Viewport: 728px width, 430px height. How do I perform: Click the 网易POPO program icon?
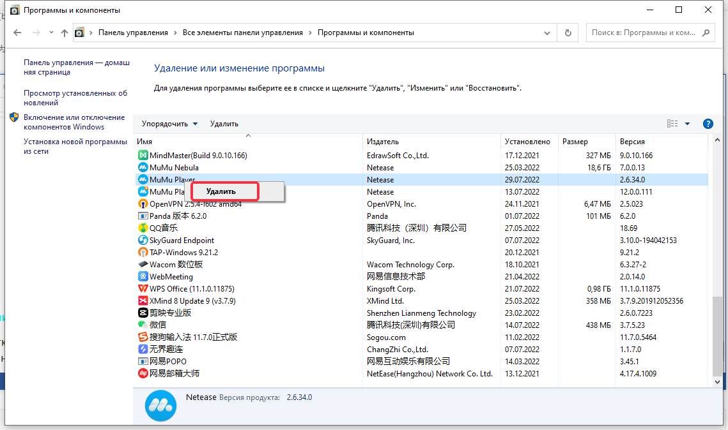tap(143, 362)
